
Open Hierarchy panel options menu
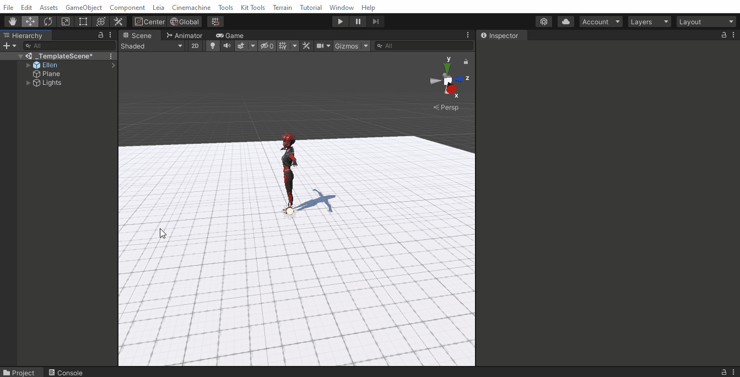click(x=110, y=35)
